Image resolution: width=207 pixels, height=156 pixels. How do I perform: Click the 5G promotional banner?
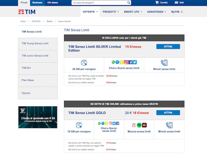(38, 117)
